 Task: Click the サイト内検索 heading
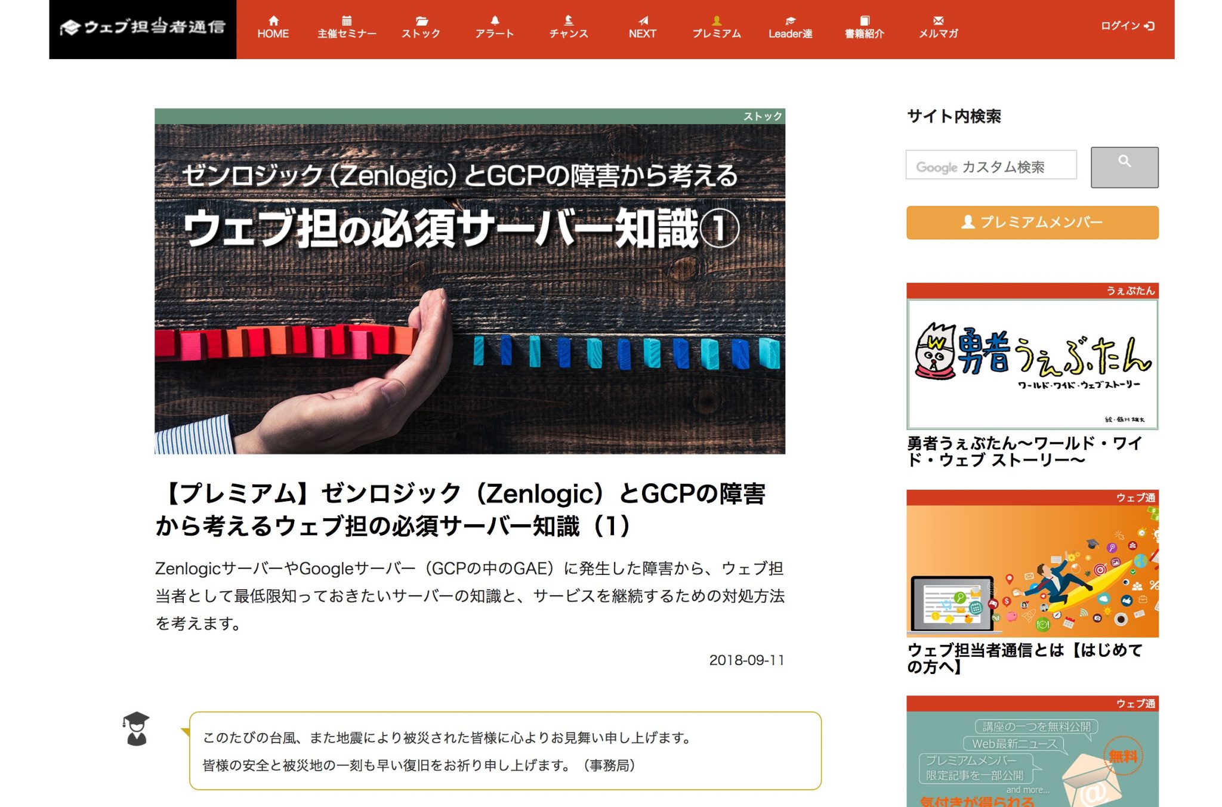coord(954,116)
